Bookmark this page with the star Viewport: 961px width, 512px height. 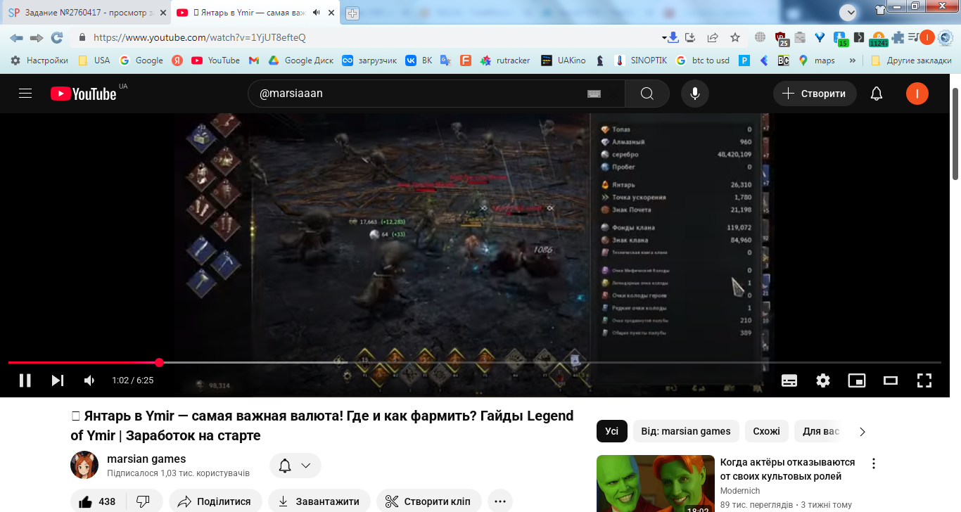point(735,37)
